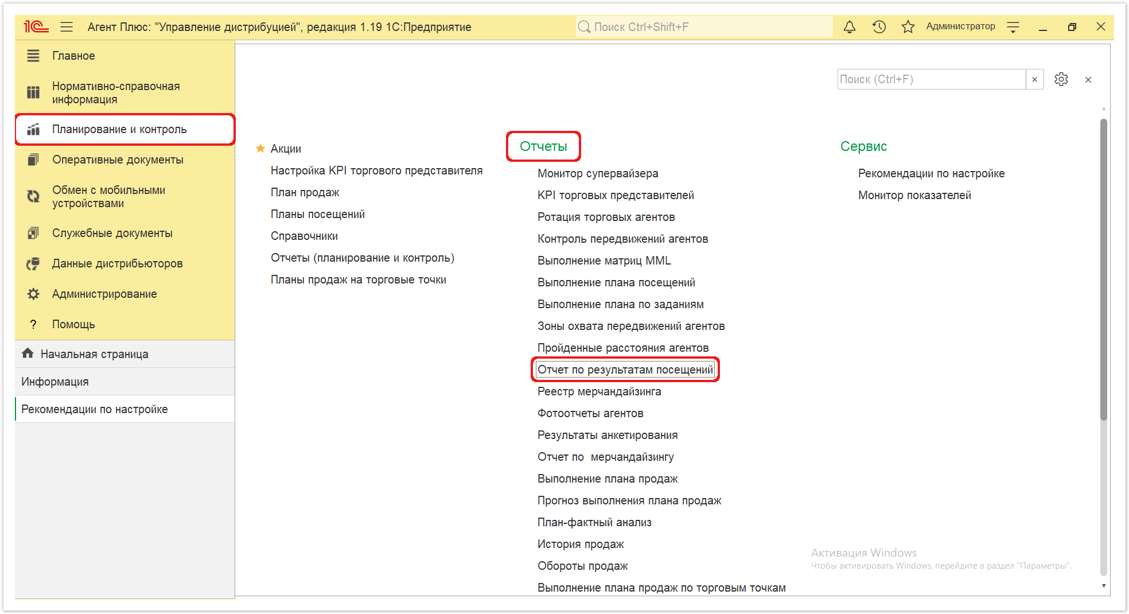Open План-фактный анализ report
Image resolution: width=1129 pixels, height=614 pixels.
click(x=594, y=522)
